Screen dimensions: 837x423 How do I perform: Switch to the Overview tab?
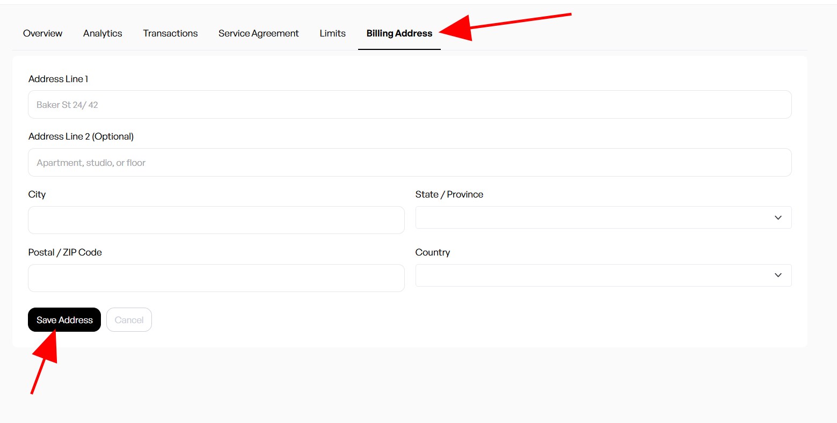point(42,33)
